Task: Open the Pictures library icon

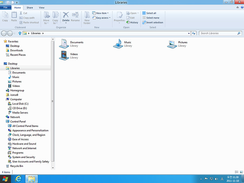Action: click(172, 44)
